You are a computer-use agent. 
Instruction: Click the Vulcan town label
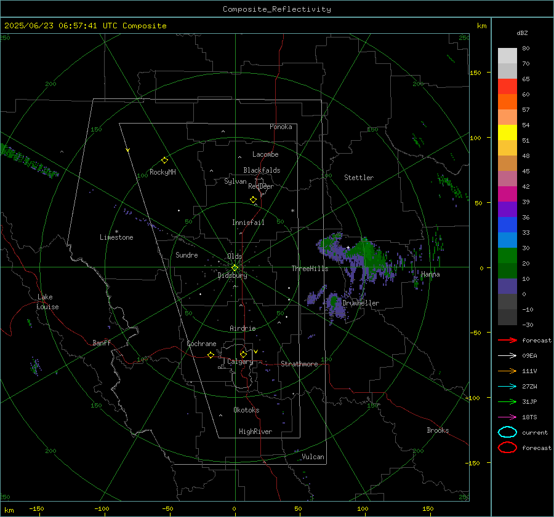tap(313, 457)
